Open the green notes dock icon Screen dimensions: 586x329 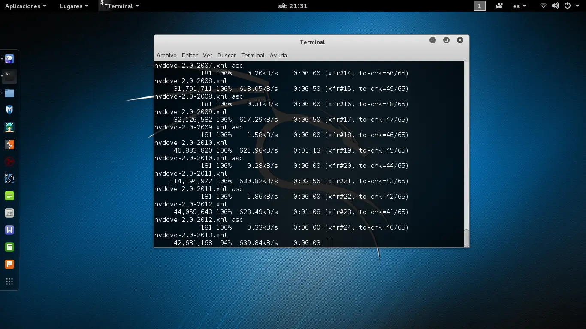click(9, 196)
